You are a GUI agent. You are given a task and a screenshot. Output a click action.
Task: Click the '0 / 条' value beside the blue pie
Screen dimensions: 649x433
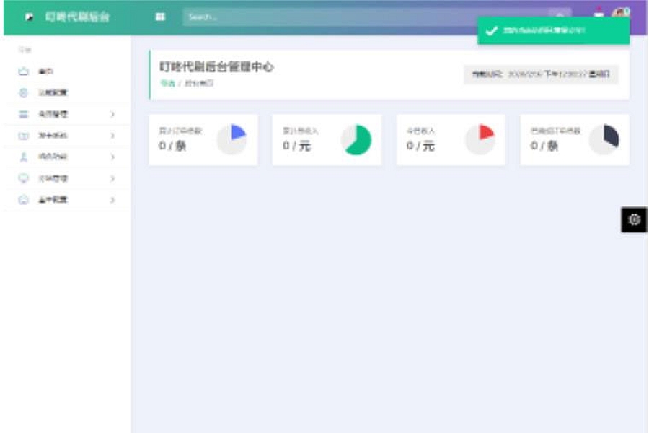[172, 146]
